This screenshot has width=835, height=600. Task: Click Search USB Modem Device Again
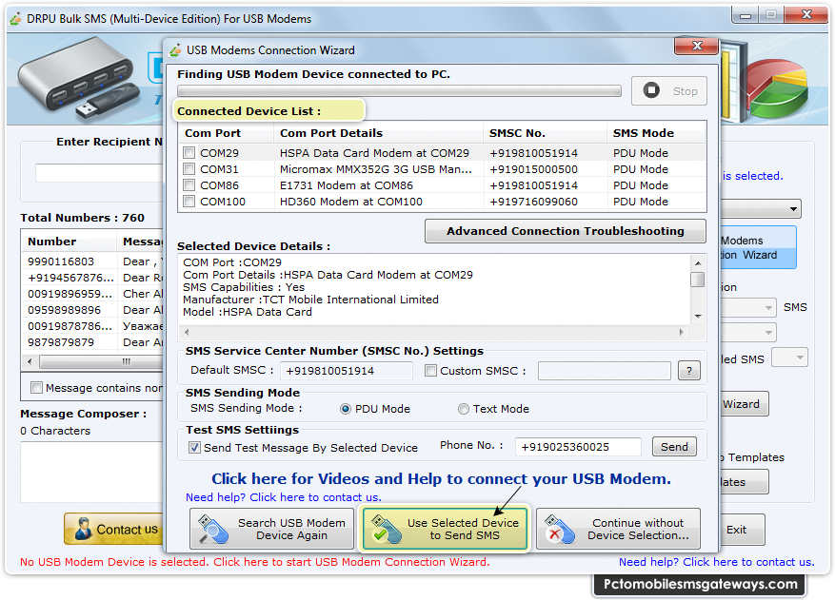(x=271, y=530)
